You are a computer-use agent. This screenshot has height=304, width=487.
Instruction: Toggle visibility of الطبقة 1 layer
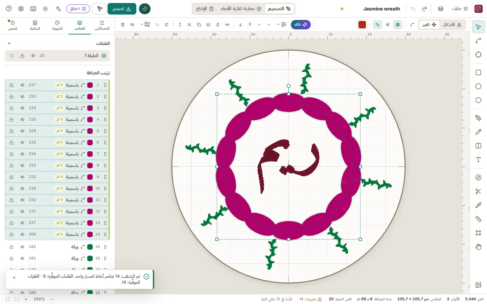33,56
